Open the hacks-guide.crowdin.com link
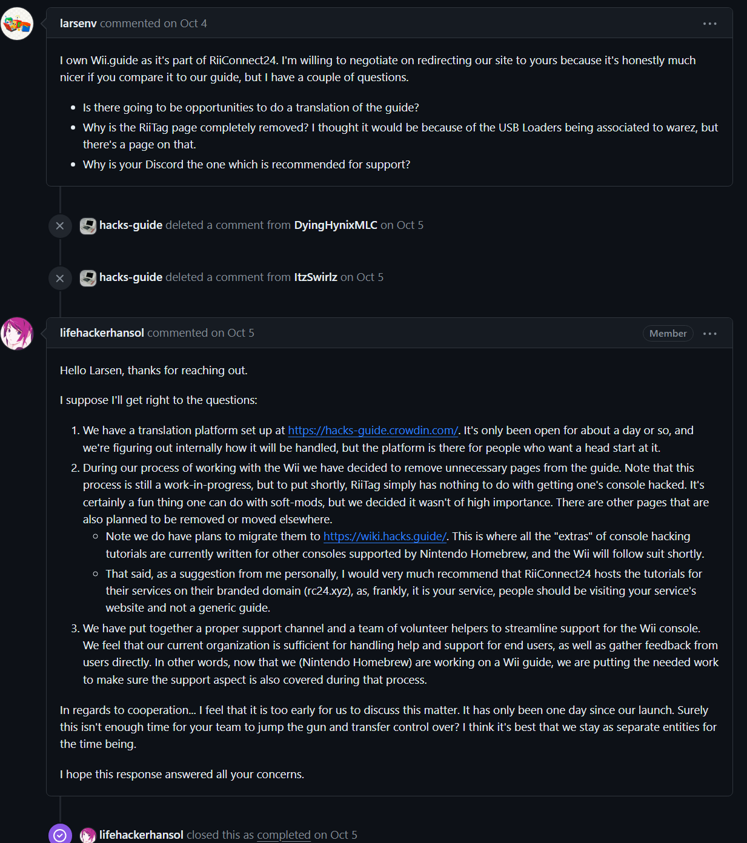747x843 pixels. pyautogui.click(x=373, y=431)
